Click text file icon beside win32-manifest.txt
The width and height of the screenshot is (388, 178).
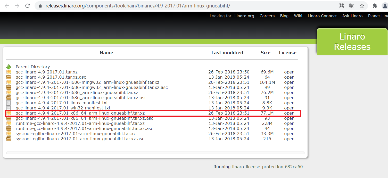(9, 108)
